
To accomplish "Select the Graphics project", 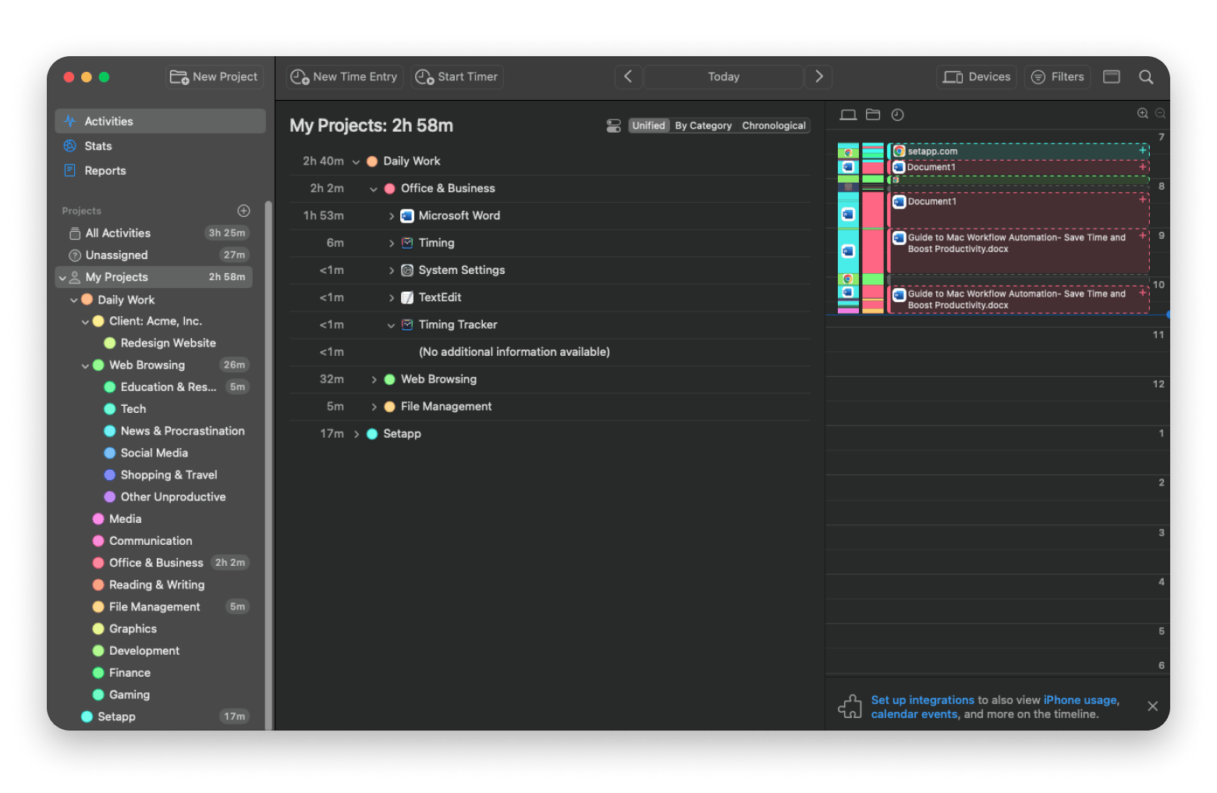I will pos(133,628).
